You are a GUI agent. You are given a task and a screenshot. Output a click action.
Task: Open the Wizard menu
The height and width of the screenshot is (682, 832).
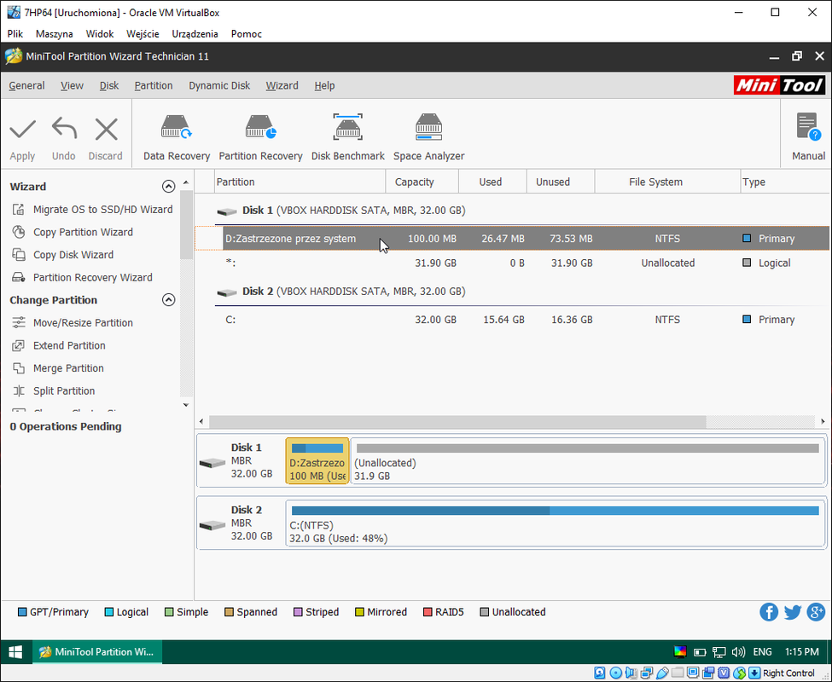[x=282, y=86]
